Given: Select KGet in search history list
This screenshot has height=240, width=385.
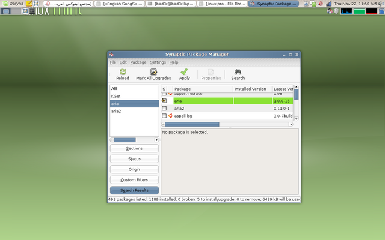Looking at the screenshot, I should 134,96.
